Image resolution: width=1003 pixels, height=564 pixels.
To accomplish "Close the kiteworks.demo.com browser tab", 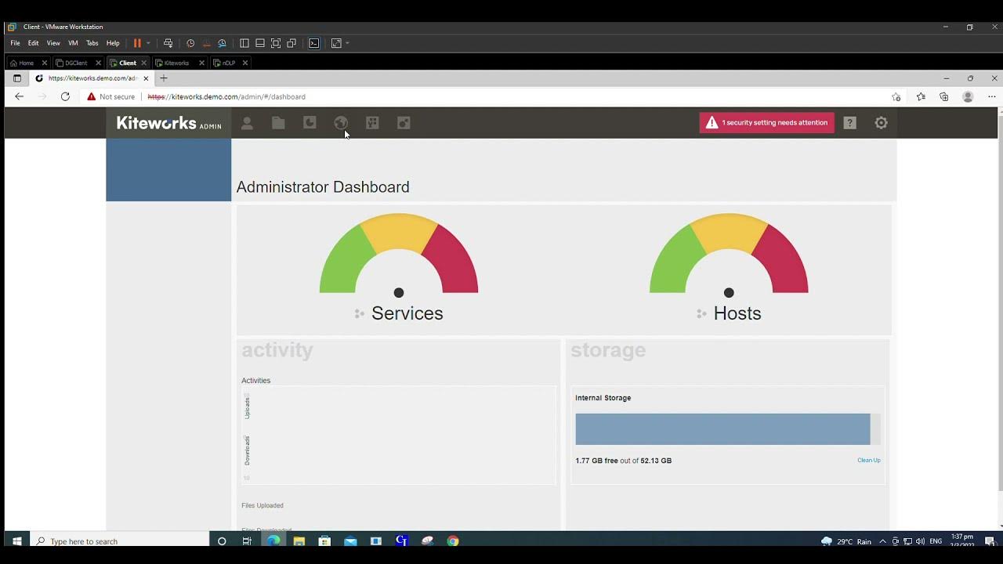I will [x=146, y=78].
